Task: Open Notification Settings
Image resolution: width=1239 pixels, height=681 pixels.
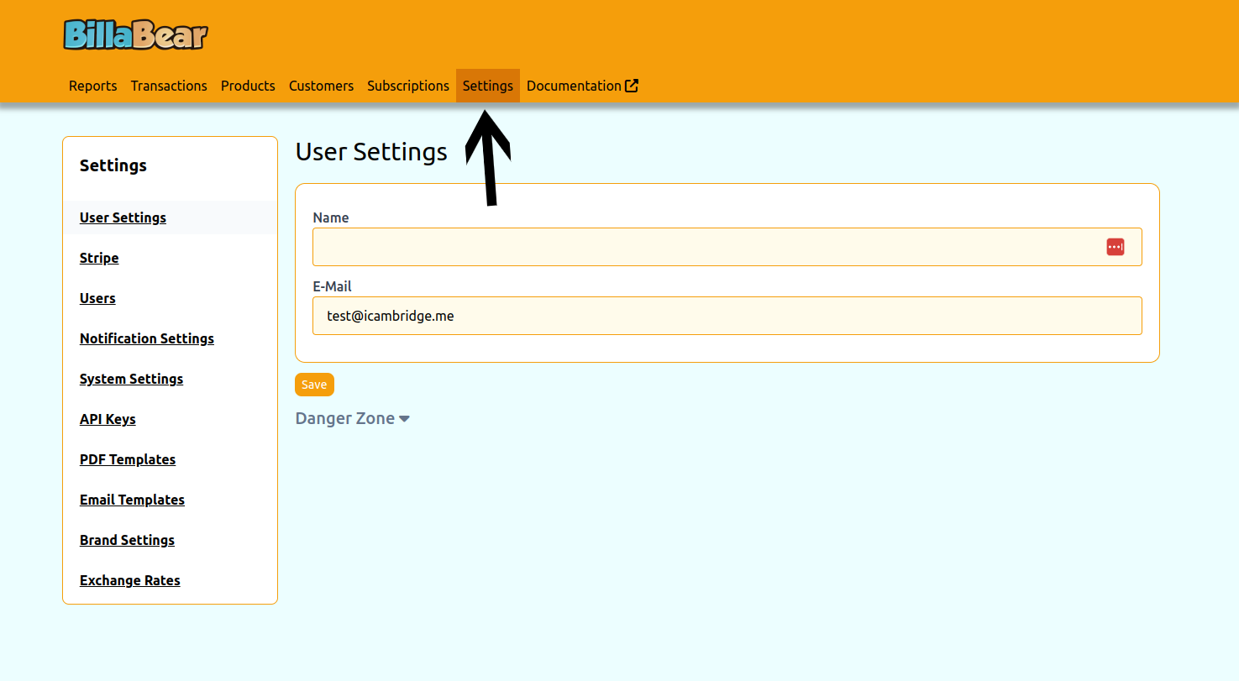Action: (147, 338)
